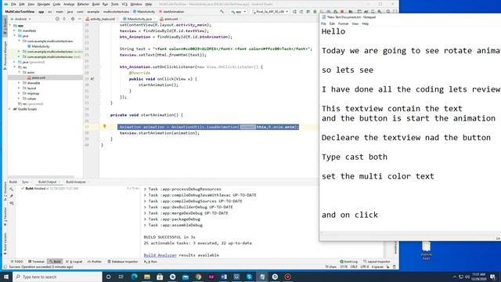This screenshot has width=501, height=282.
Task: Click the locate file target icon in Project panel
Action: click(57, 19)
